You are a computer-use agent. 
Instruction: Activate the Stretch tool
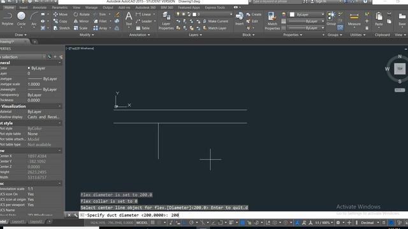pos(61,28)
